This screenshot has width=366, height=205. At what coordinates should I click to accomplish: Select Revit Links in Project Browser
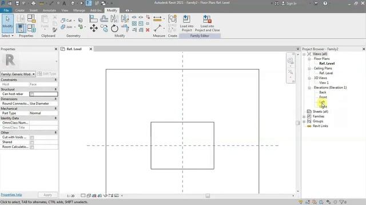[x=320, y=126]
